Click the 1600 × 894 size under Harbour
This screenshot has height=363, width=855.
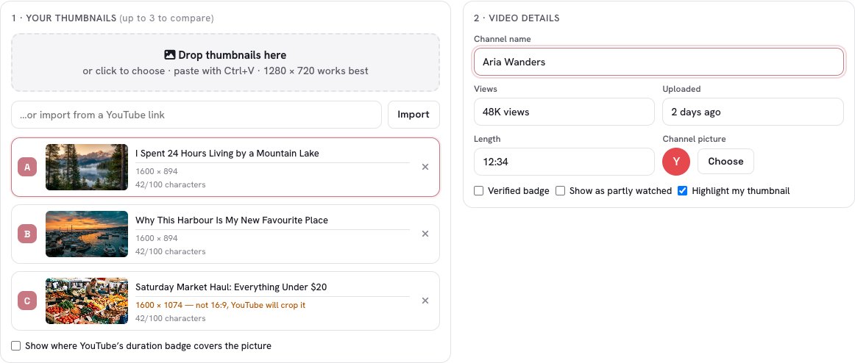pos(157,238)
